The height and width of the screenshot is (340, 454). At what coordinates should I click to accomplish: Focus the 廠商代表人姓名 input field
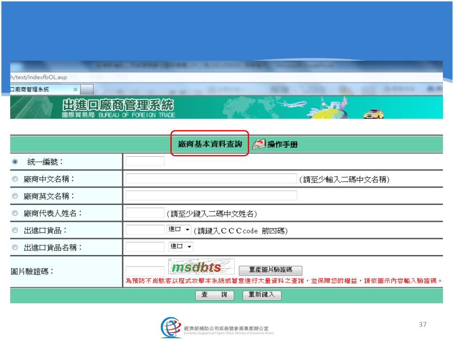[x=145, y=212]
